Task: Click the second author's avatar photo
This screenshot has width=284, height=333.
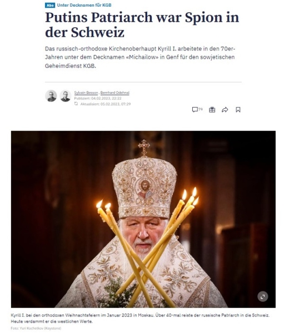Action: [x=66, y=96]
